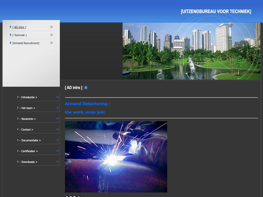This screenshot has width=263, height=197.
Task: Open the [ AD intro ] menu item
Action: click(x=19, y=27)
